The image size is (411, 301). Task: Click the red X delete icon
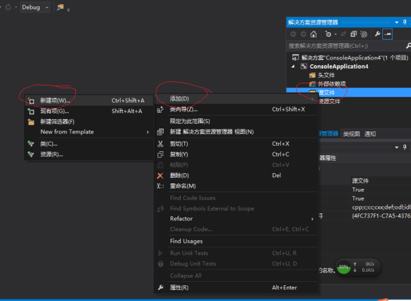pos(160,176)
